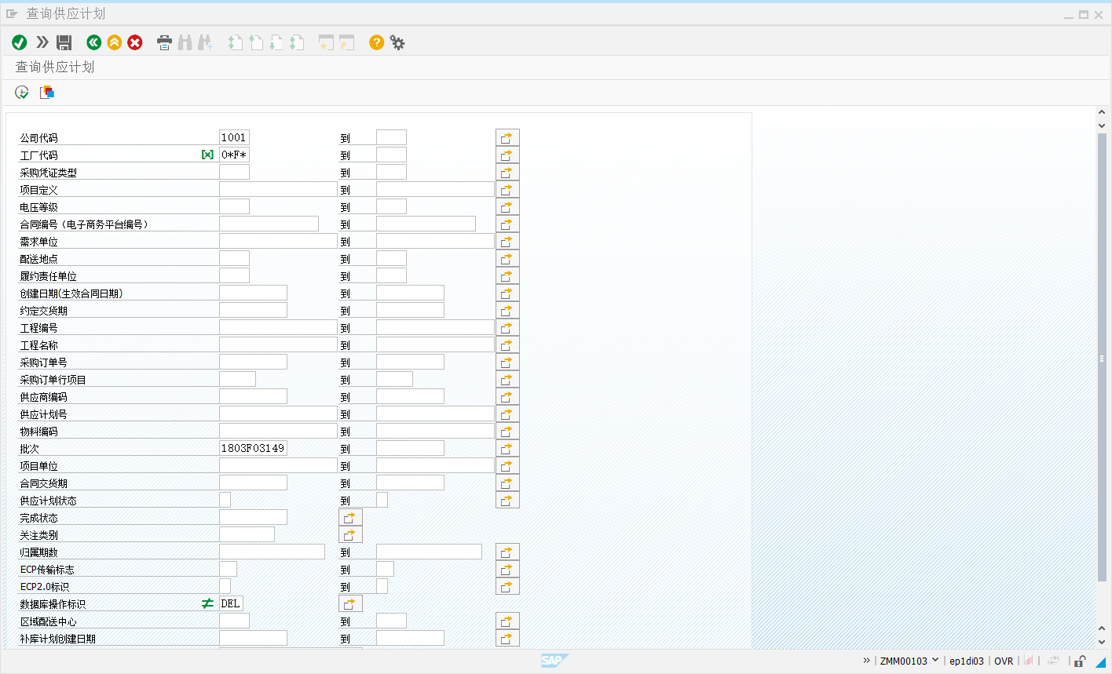Open multiple selection for 完成状态

[350, 517]
